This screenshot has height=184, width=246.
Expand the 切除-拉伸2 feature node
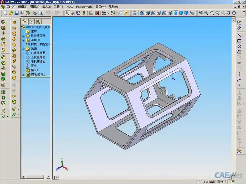click(x=23, y=75)
